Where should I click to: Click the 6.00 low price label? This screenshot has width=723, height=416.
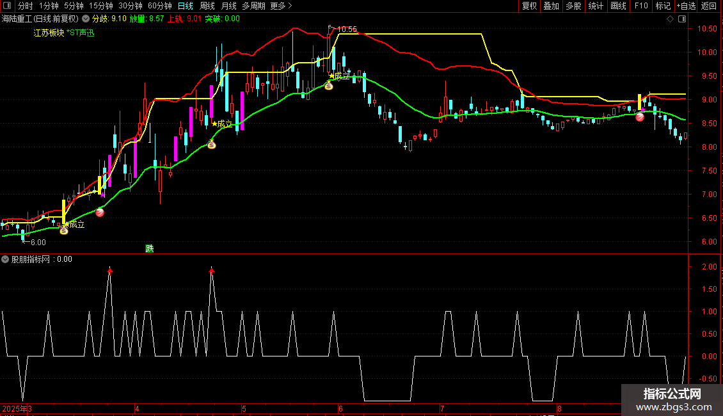[x=38, y=243]
